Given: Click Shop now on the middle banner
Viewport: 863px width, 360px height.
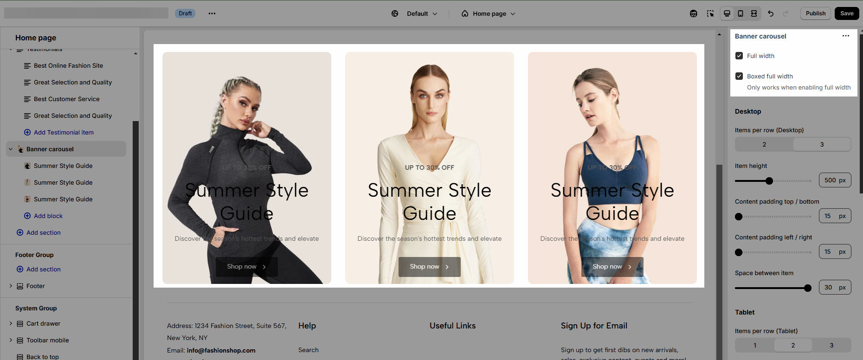Looking at the screenshot, I should [429, 267].
